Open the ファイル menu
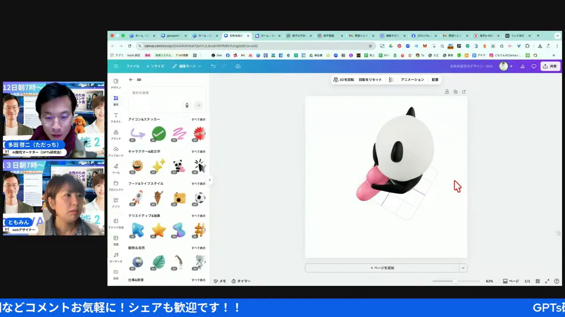This screenshot has width=565, height=317. pos(132,66)
